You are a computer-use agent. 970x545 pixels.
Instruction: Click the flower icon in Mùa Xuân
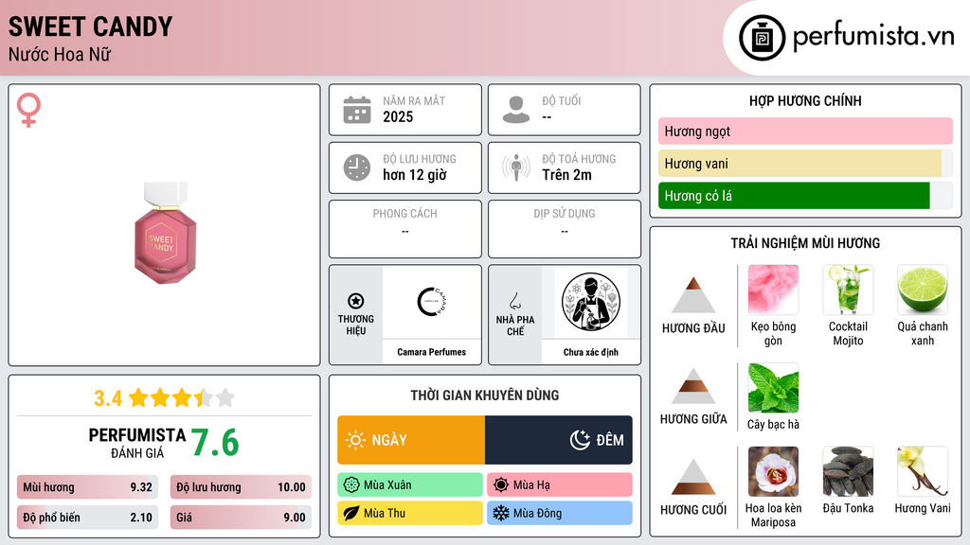pos(351,485)
